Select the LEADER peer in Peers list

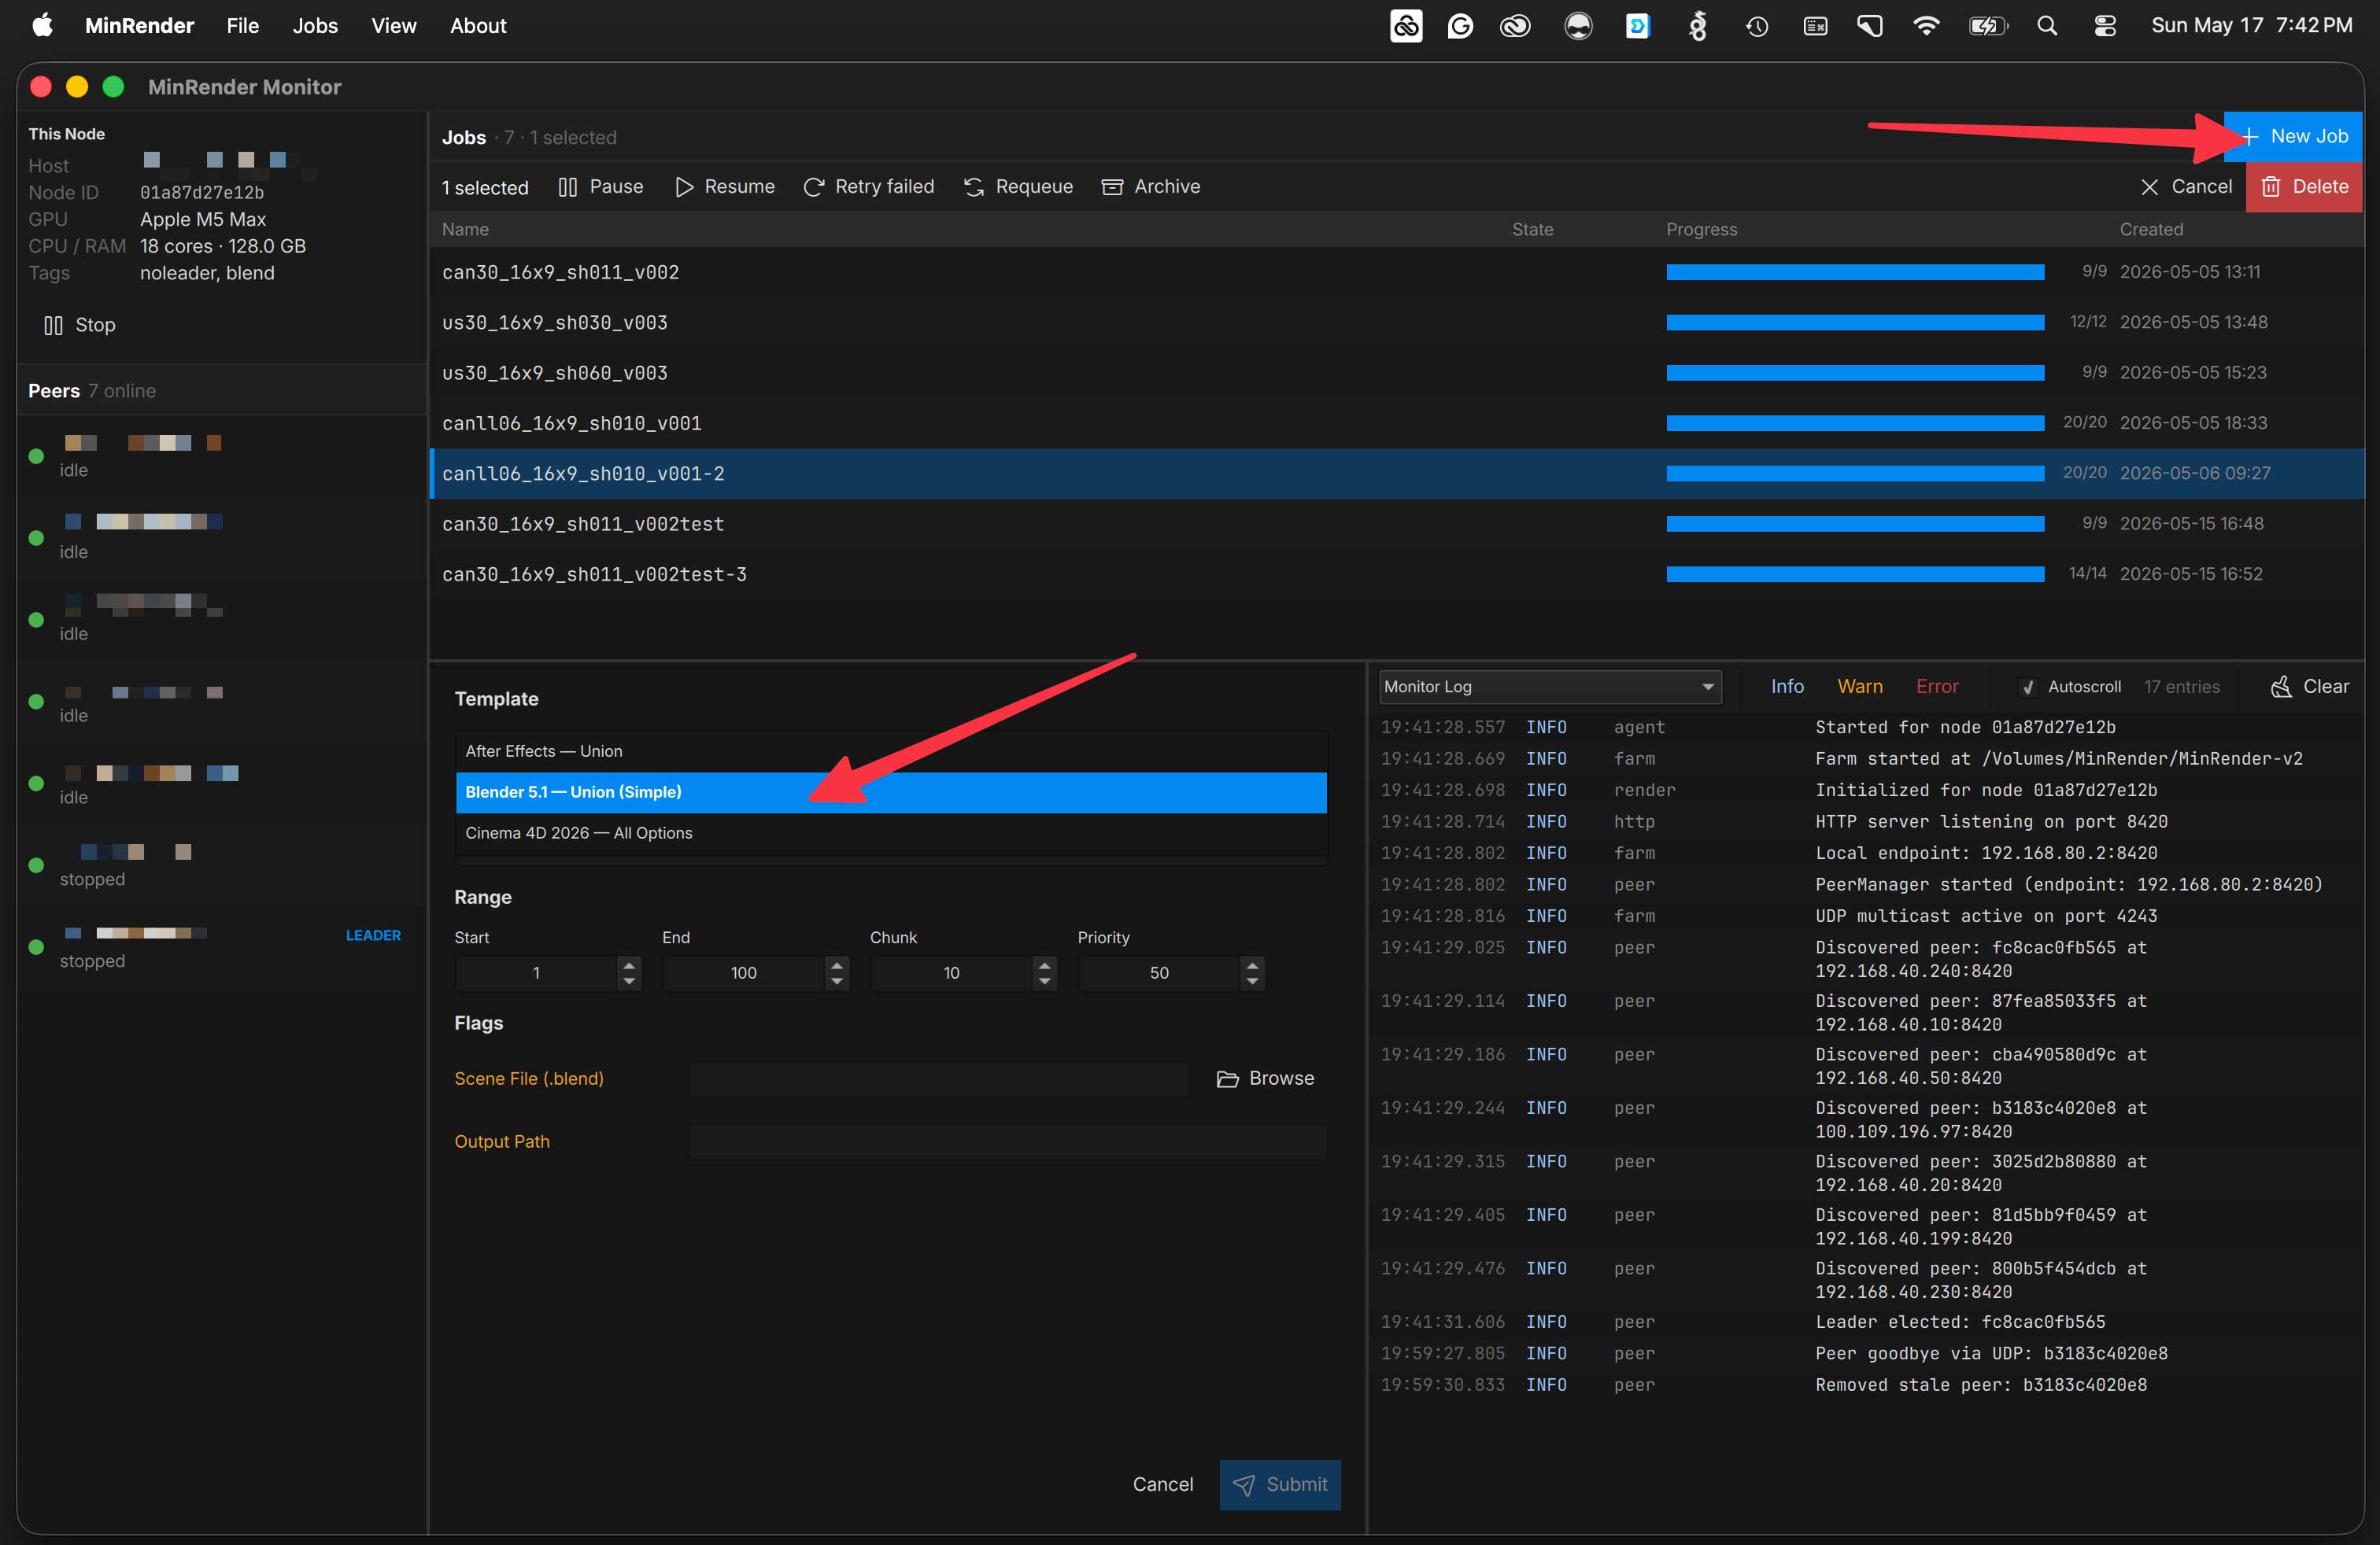click(x=222, y=946)
